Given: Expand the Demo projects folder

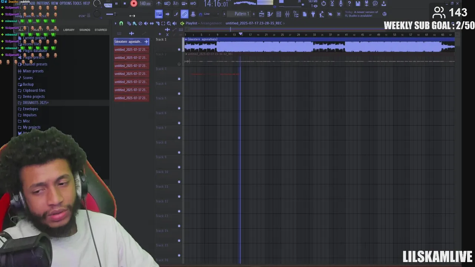Looking at the screenshot, I should coord(34,96).
